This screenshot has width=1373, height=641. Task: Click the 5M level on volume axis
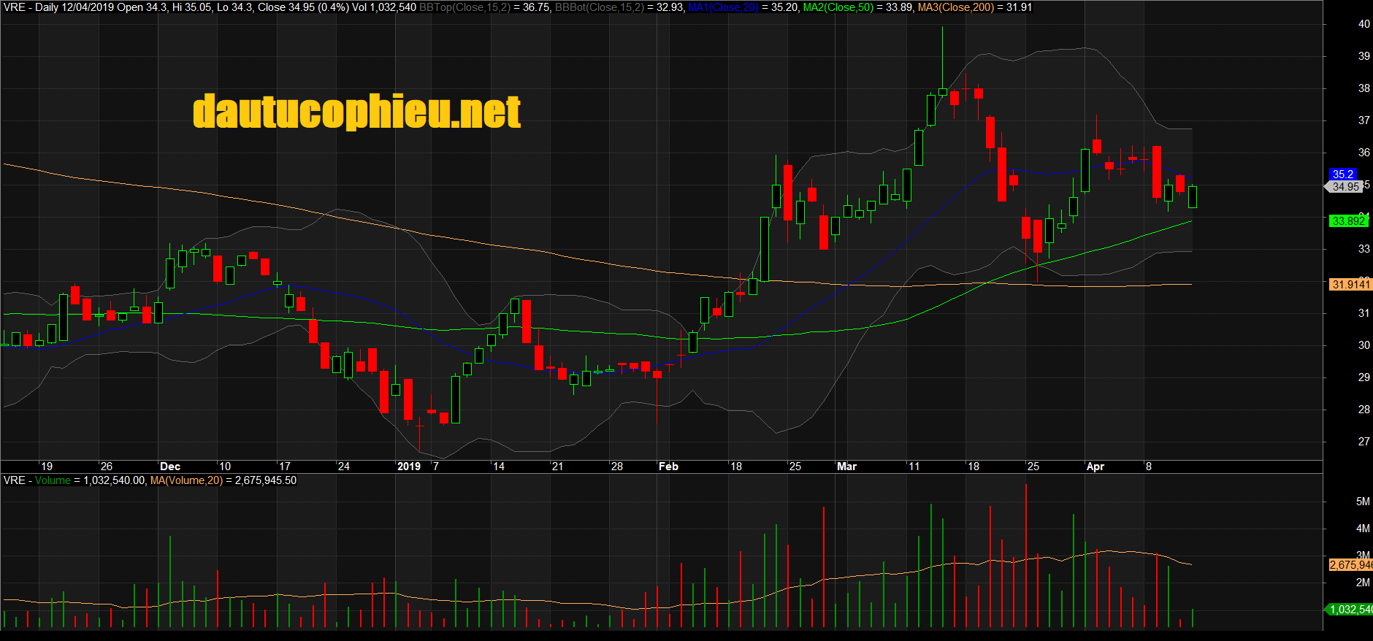[1363, 502]
